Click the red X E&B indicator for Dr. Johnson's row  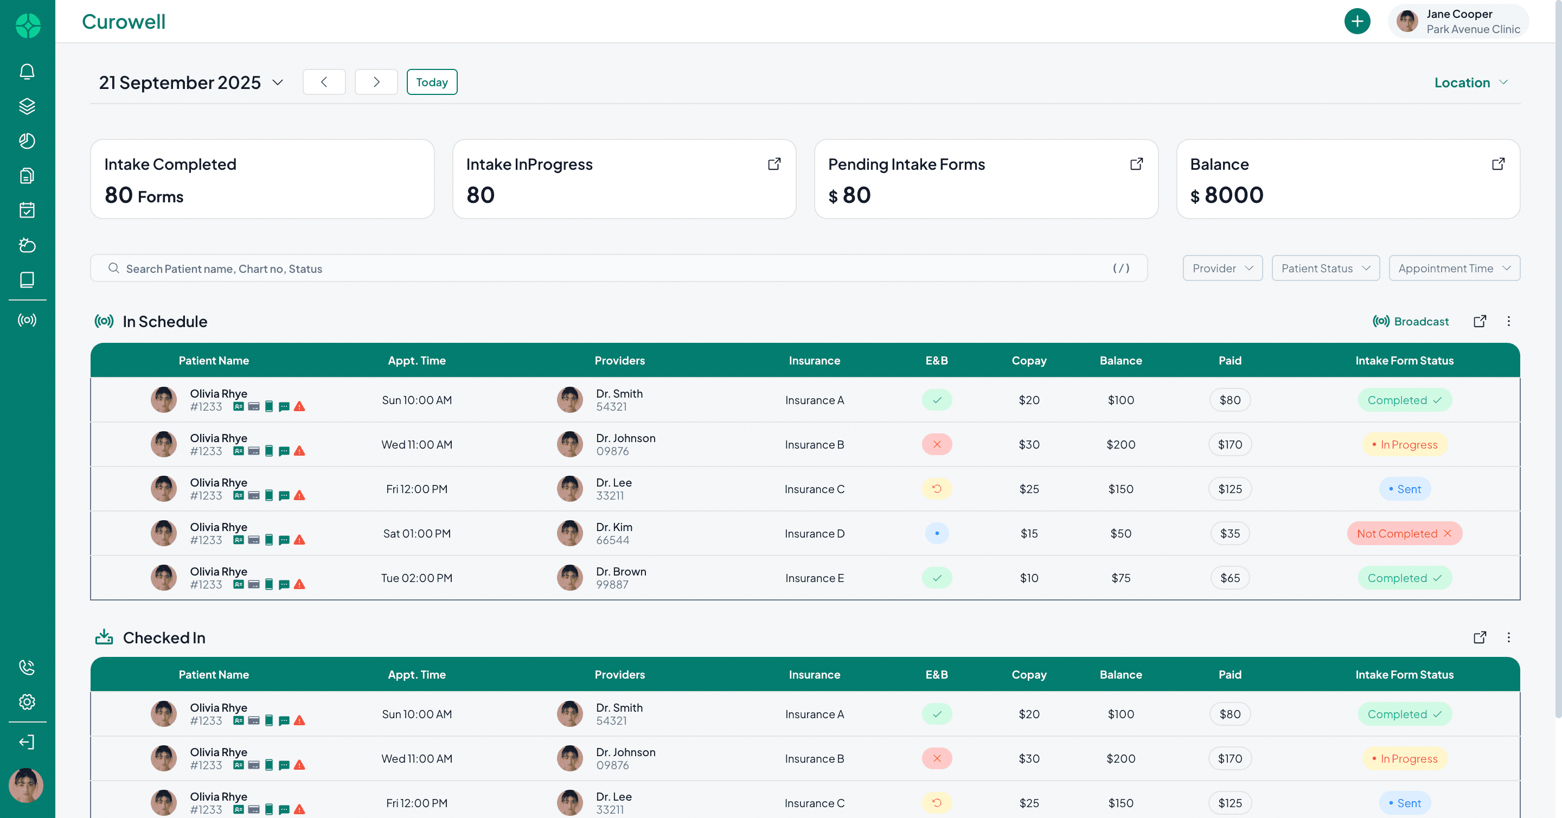(936, 444)
